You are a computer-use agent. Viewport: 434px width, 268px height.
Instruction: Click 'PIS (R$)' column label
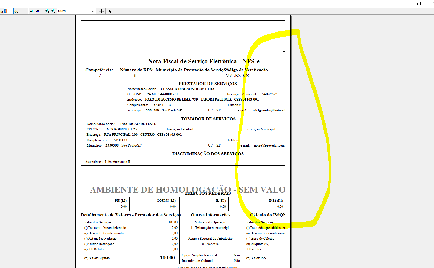point(121,201)
